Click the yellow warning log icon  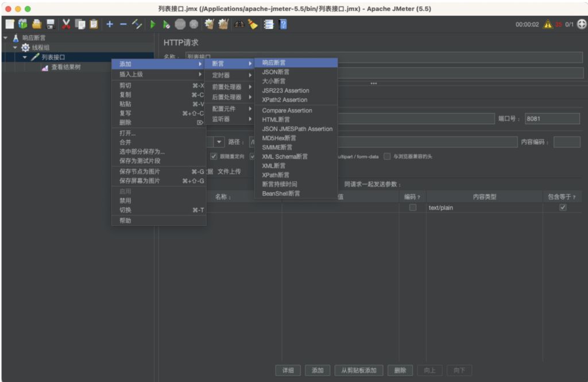(548, 24)
